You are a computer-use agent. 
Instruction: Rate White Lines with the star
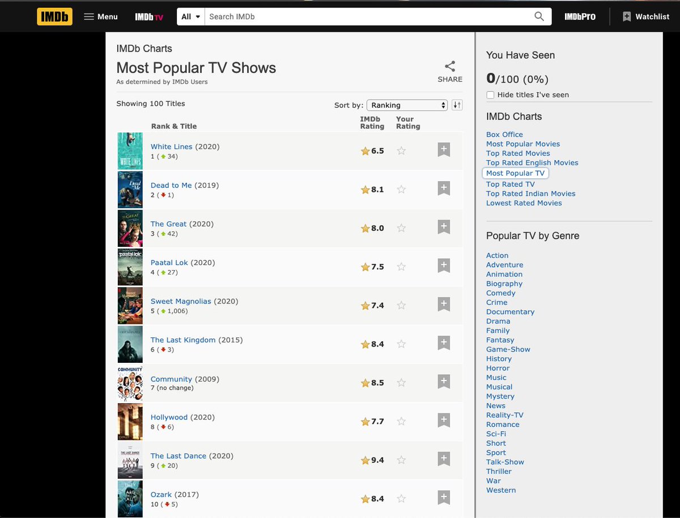click(401, 151)
